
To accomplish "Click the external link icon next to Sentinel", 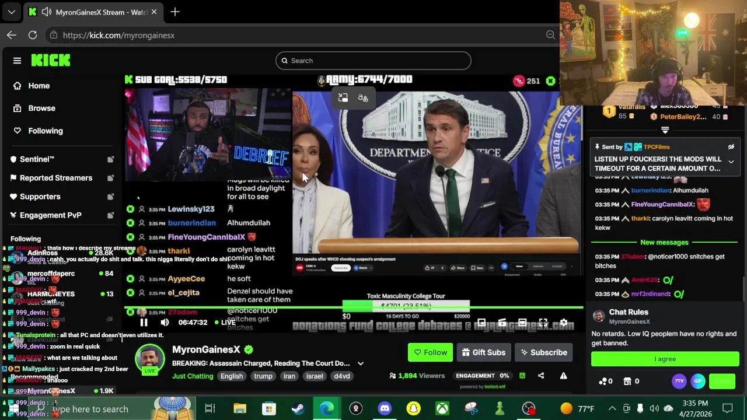I will (110, 159).
